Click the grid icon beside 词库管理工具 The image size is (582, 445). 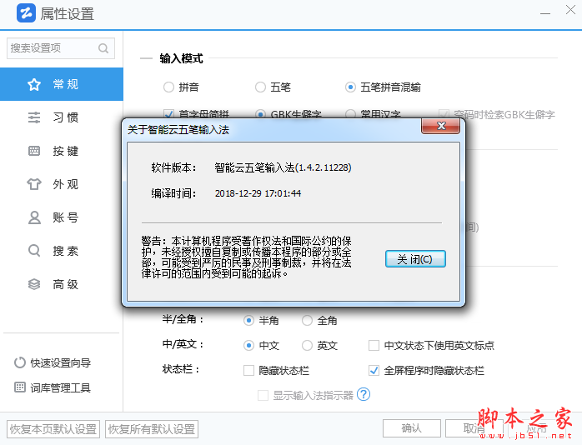click(x=20, y=387)
